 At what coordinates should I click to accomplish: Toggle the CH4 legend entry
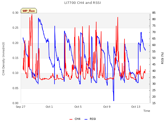75,119
